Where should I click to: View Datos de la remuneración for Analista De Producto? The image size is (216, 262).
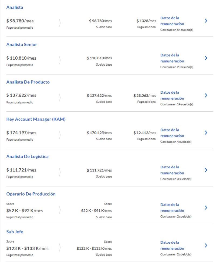coord(172,96)
